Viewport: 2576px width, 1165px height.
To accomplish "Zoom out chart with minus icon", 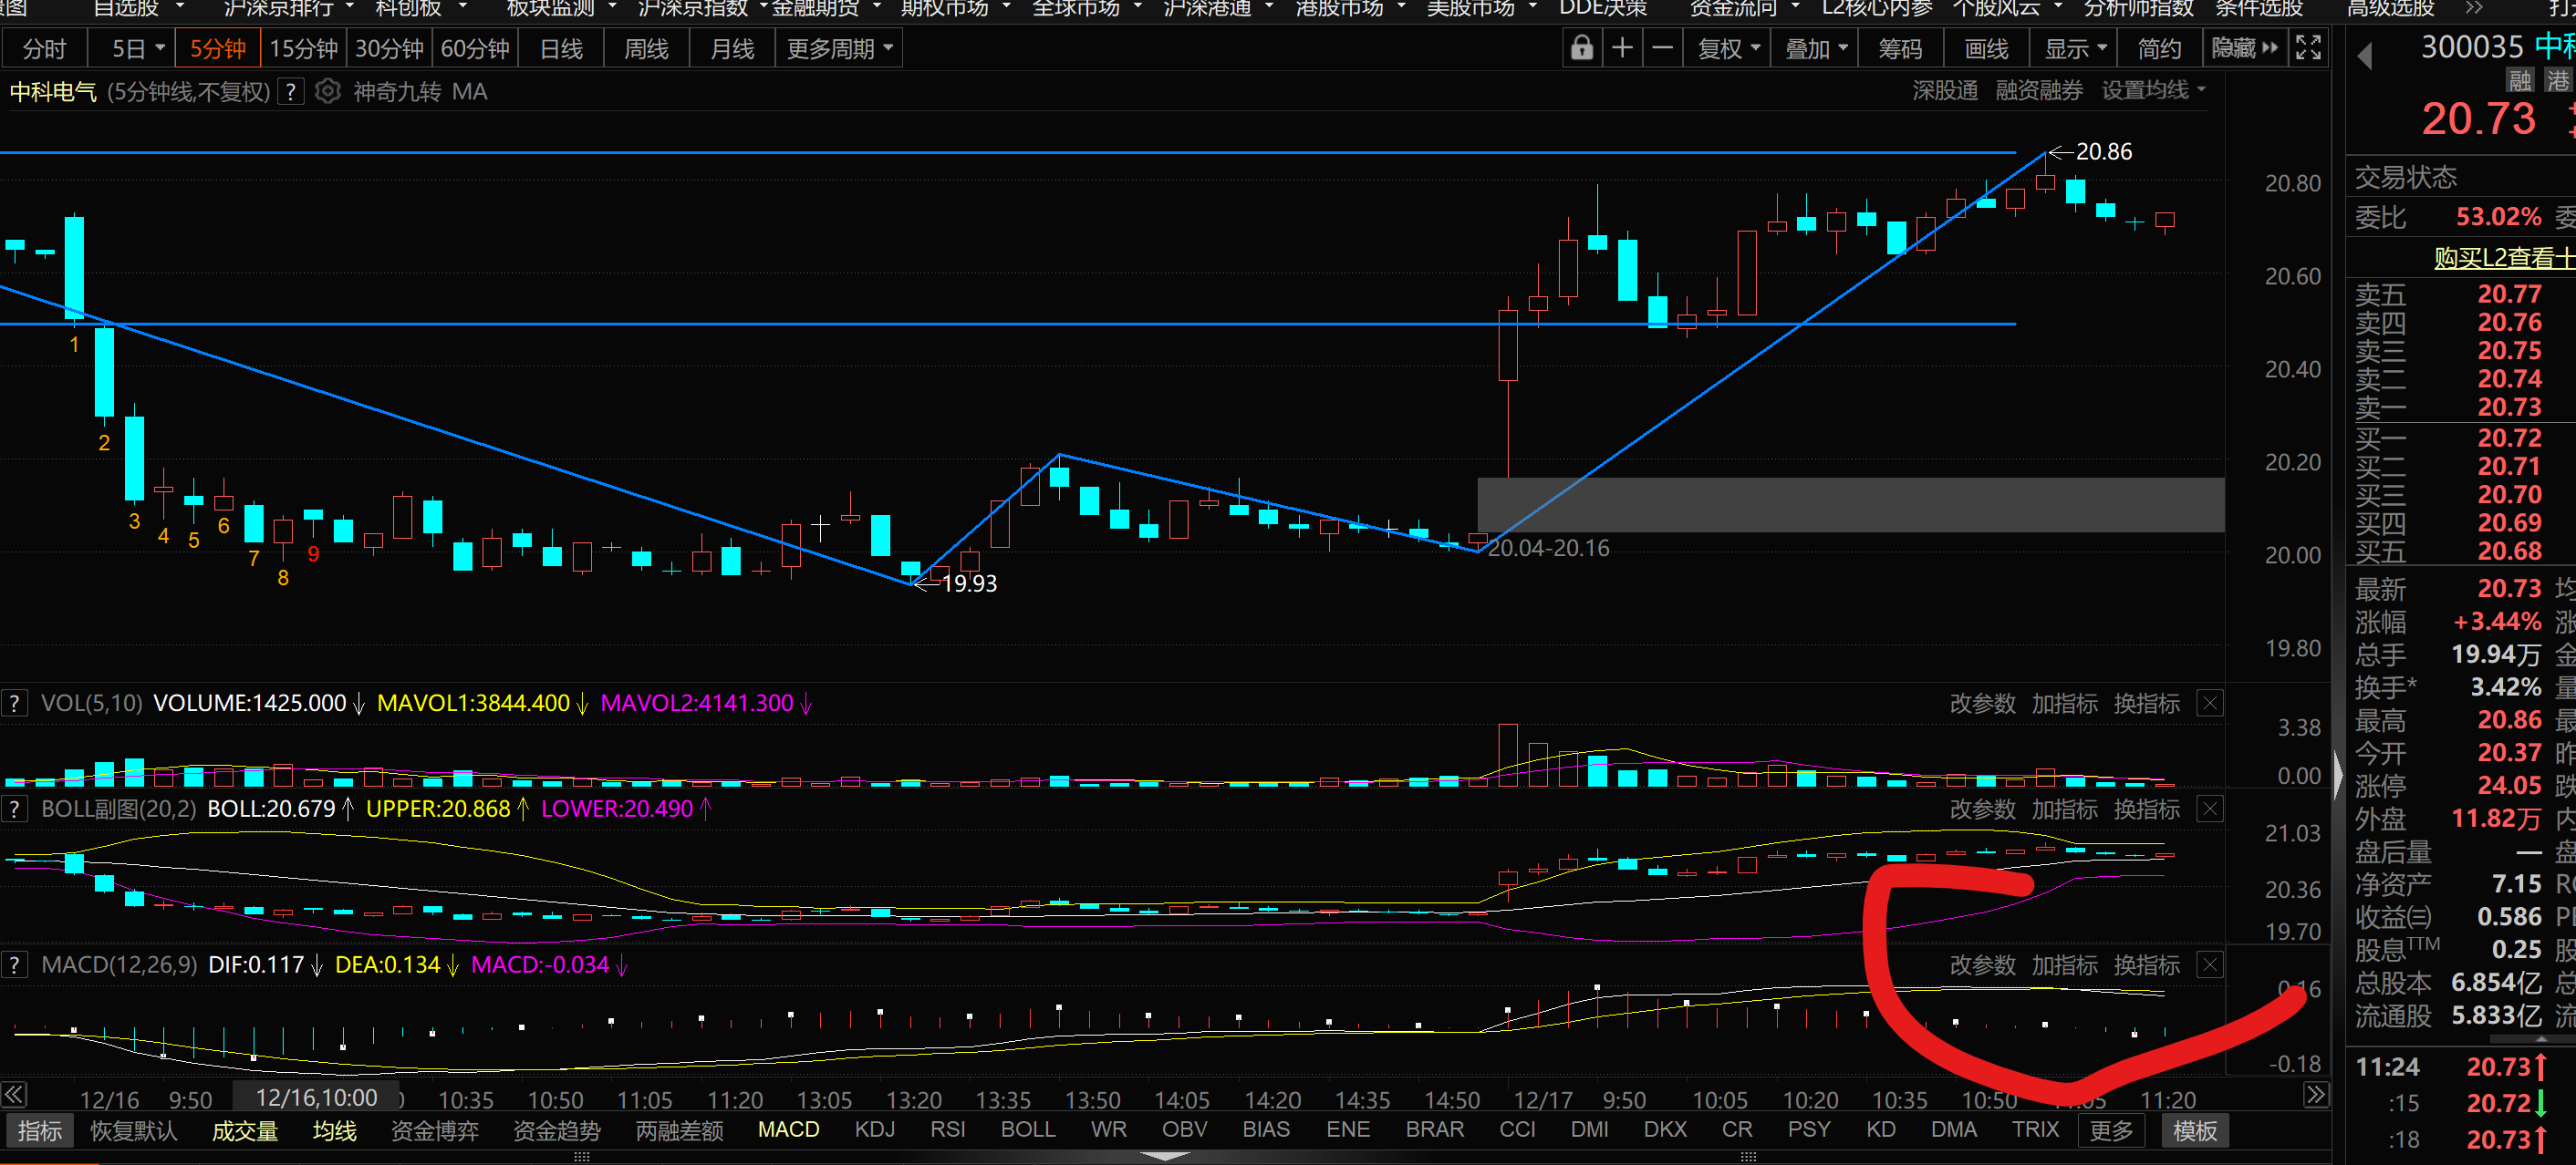I will 1662,48.
